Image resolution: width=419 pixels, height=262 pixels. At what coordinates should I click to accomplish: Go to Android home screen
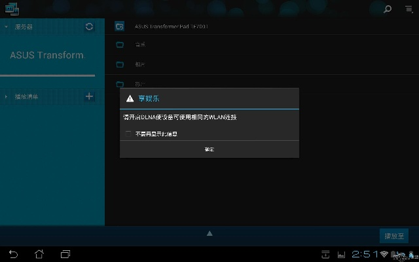pos(39,253)
